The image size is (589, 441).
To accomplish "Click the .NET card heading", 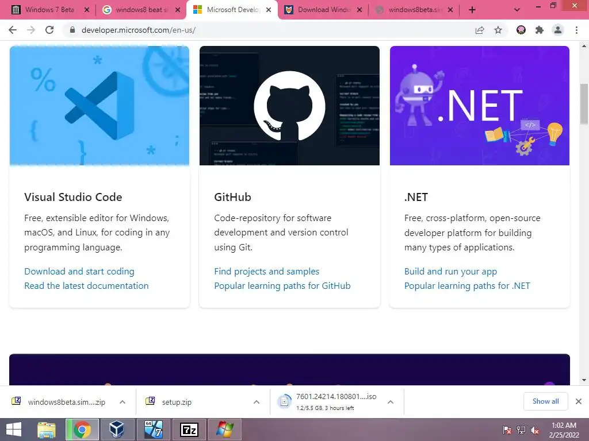I will pyautogui.click(x=416, y=197).
